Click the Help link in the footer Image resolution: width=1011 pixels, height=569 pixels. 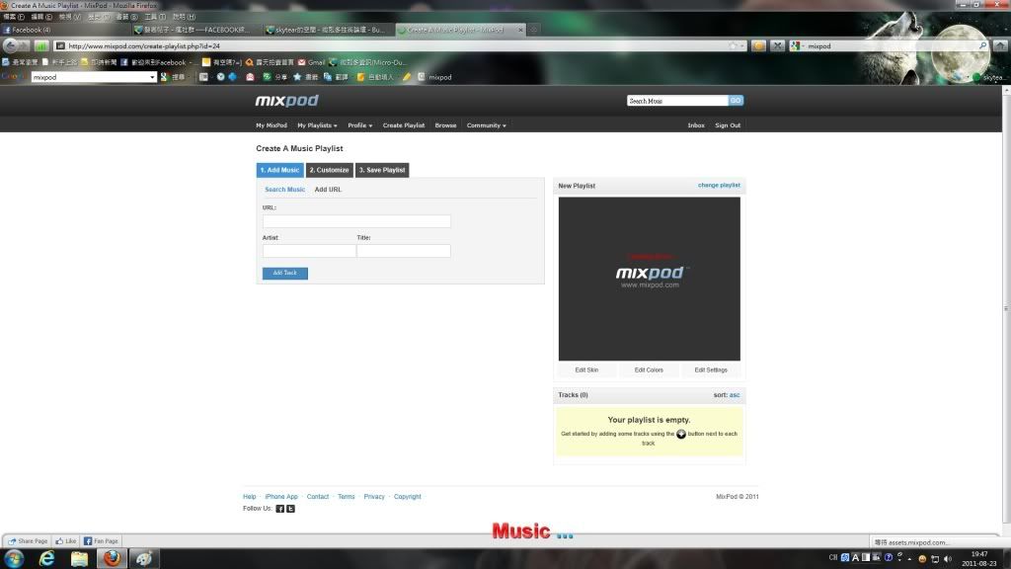click(x=250, y=497)
